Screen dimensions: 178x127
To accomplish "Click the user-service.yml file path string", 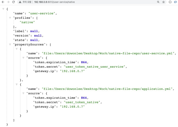I will tap(108, 53).
